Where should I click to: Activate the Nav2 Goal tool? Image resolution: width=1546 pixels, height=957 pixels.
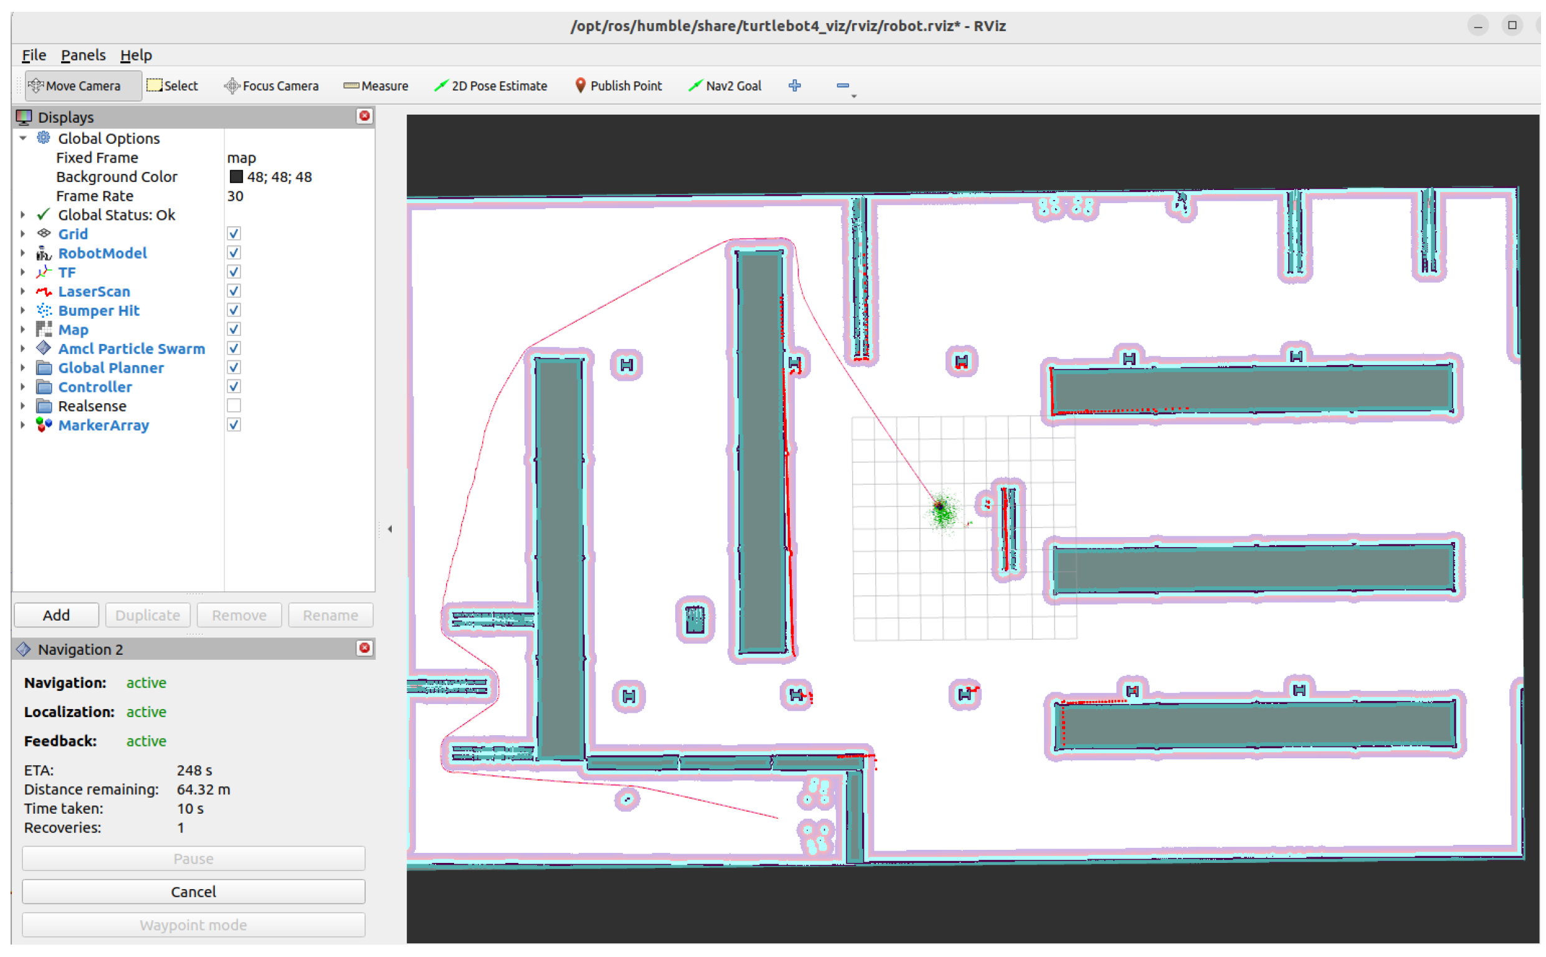[724, 85]
